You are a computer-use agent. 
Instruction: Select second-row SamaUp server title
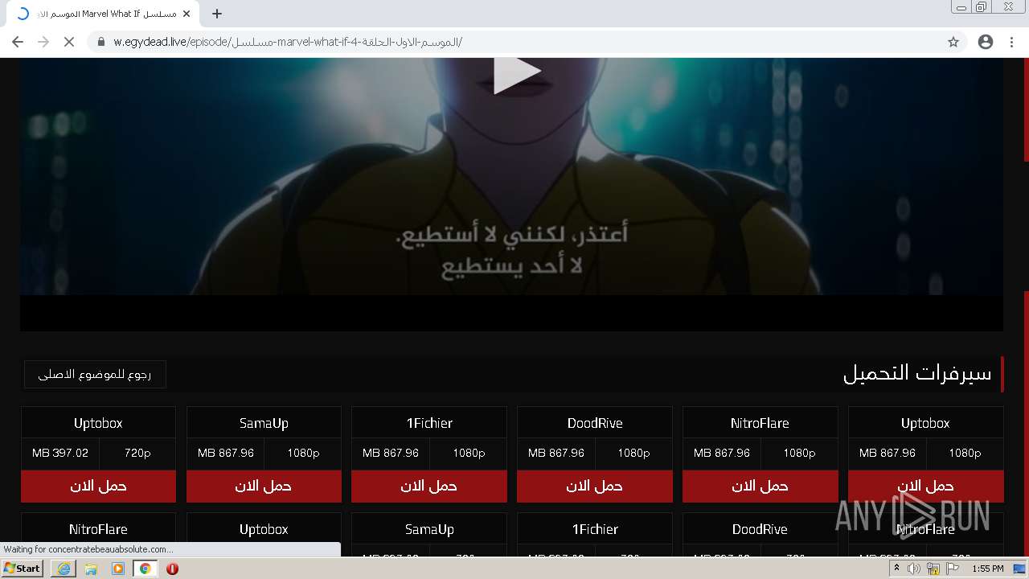429,529
